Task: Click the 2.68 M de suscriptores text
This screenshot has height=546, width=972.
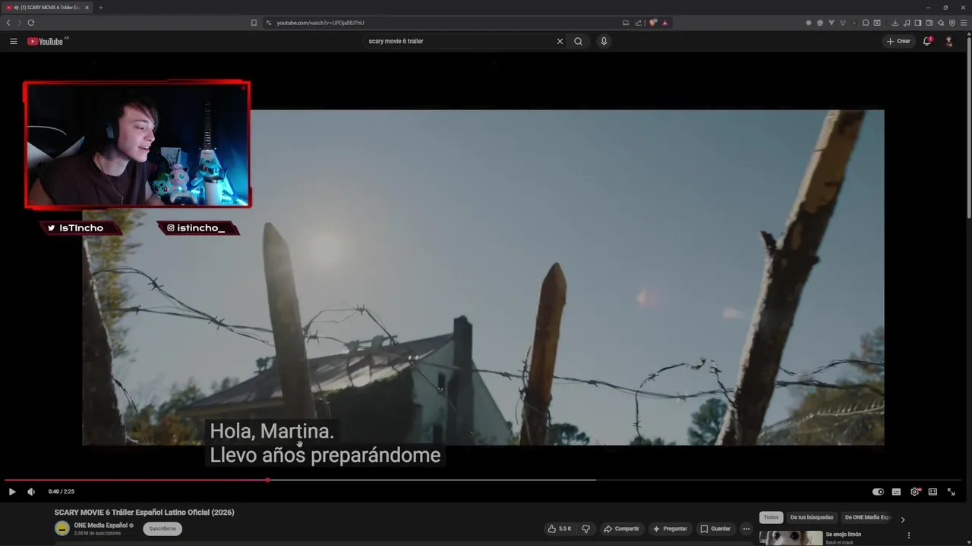Action: coord(97,533)
